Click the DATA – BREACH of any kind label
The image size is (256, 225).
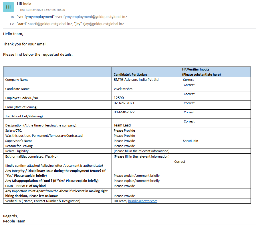tap(25, 186)
